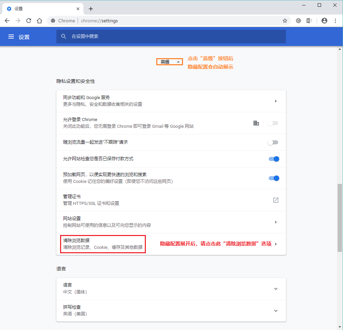Maximize the Chrome window
343x330 pixels.
[319, 5]
